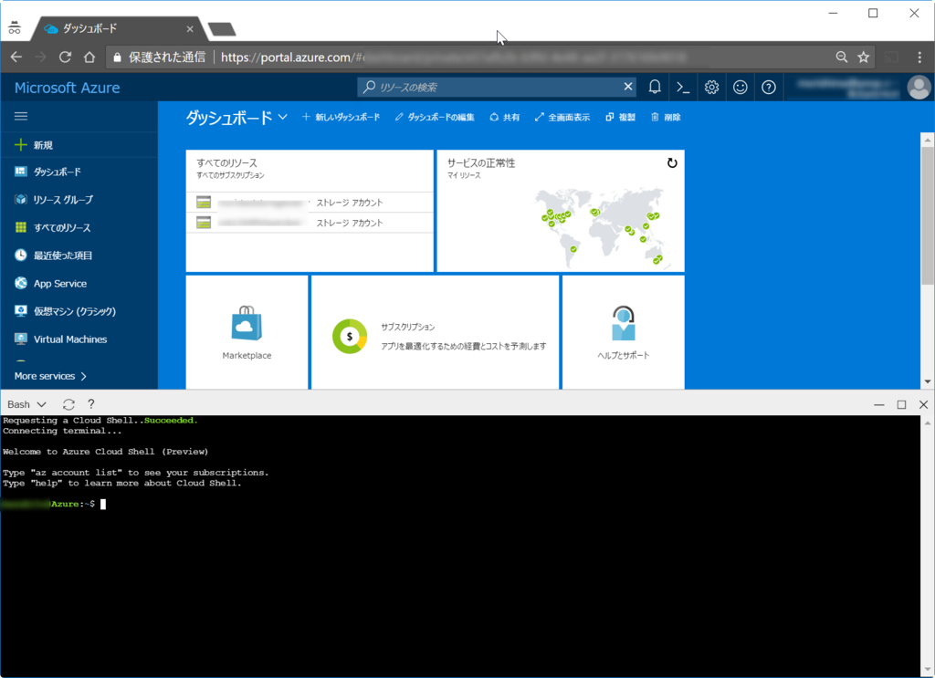Focus the リソースの検索 search field

coord(495,87)
